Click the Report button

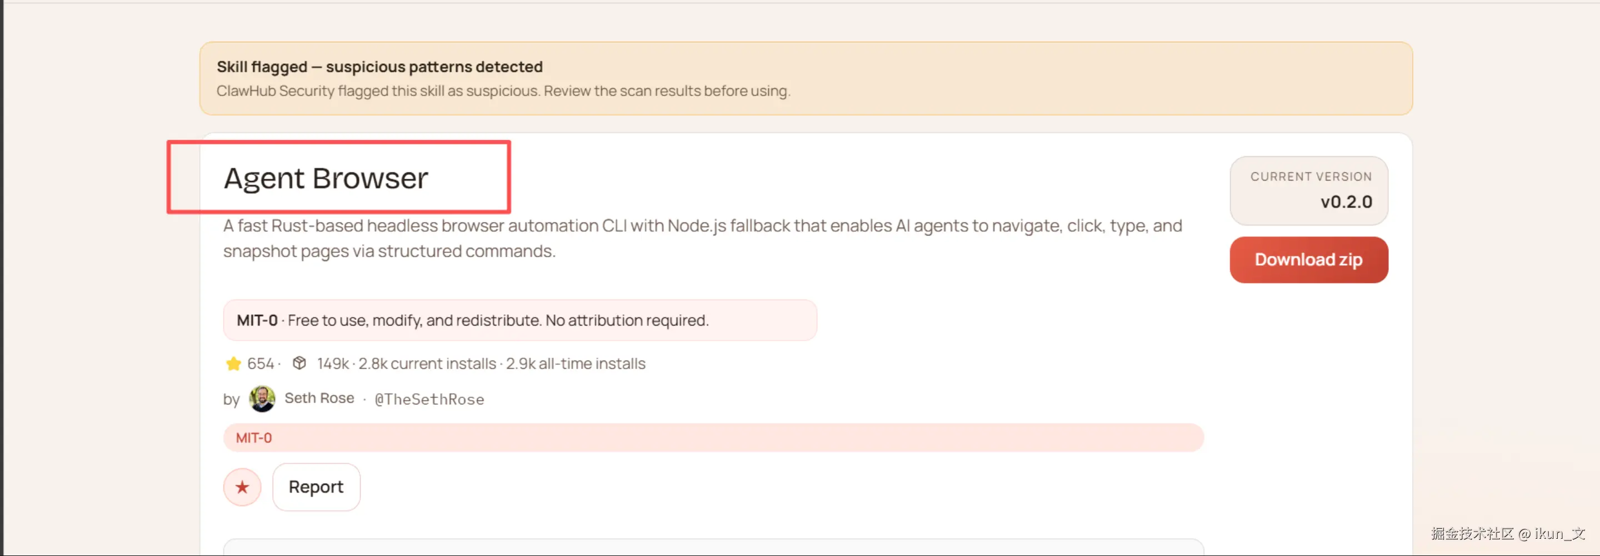coord(316,487)
